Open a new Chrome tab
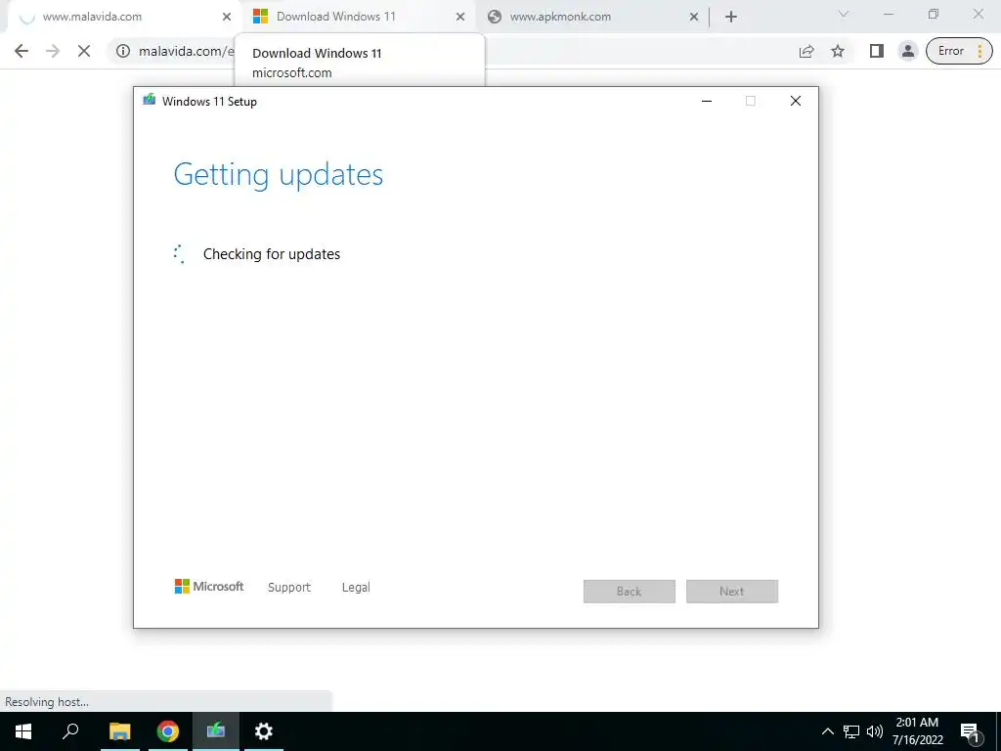1001x751 pixels. 731,17
